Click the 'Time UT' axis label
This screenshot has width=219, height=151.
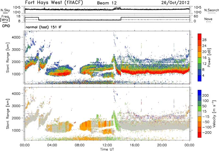pos(107,149)
